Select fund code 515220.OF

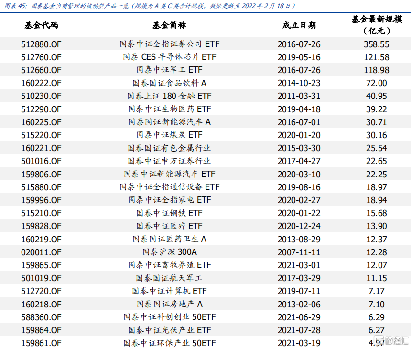41,135
